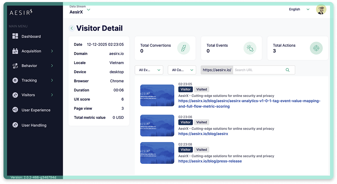Click the Visited tag at 02:23:08

point(201,149)
